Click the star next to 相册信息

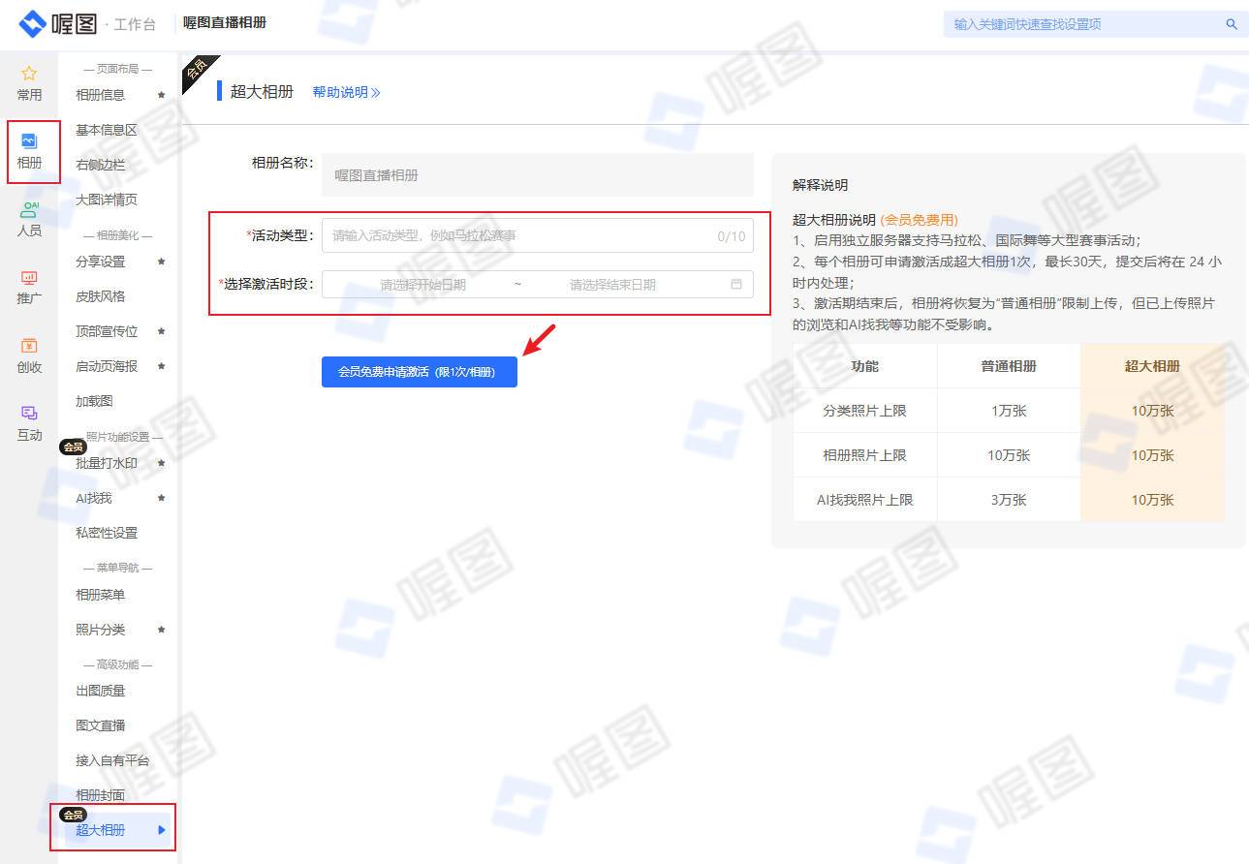click(161, 95)
